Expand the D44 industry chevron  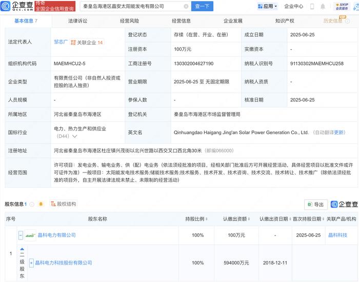(x=75, y=137)
